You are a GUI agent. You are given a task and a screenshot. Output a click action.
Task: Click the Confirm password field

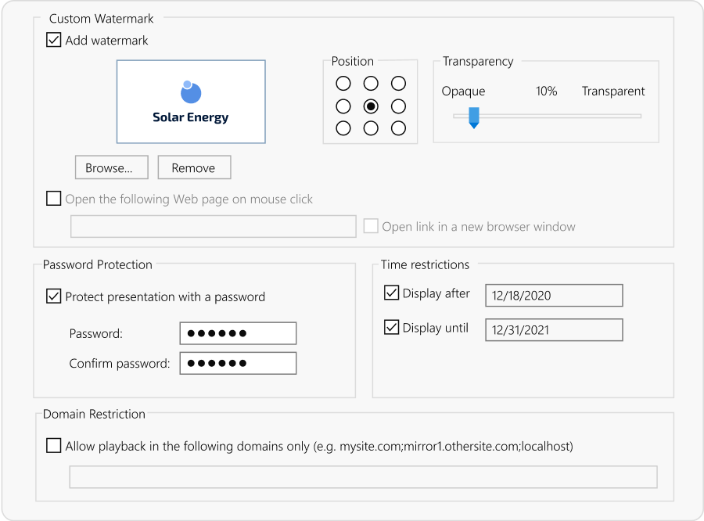[238, 362]
